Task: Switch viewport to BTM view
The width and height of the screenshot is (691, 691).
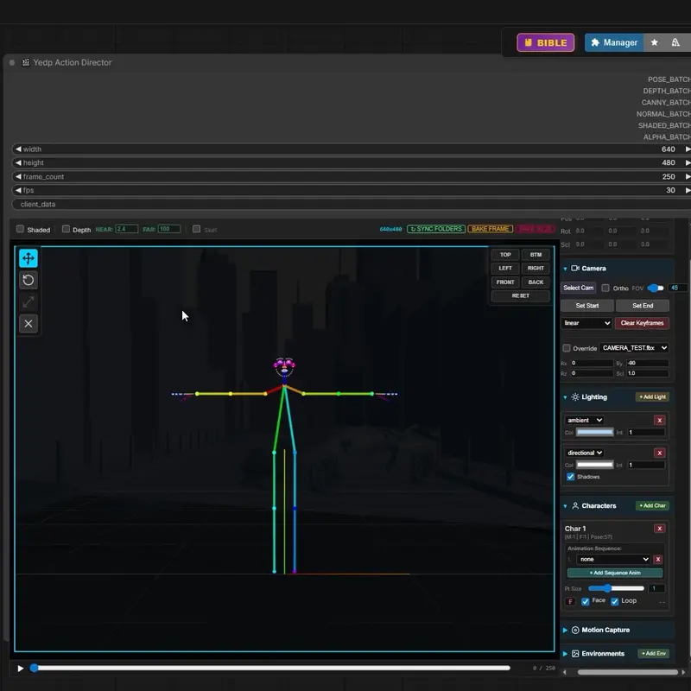Action: pos(536,255)
